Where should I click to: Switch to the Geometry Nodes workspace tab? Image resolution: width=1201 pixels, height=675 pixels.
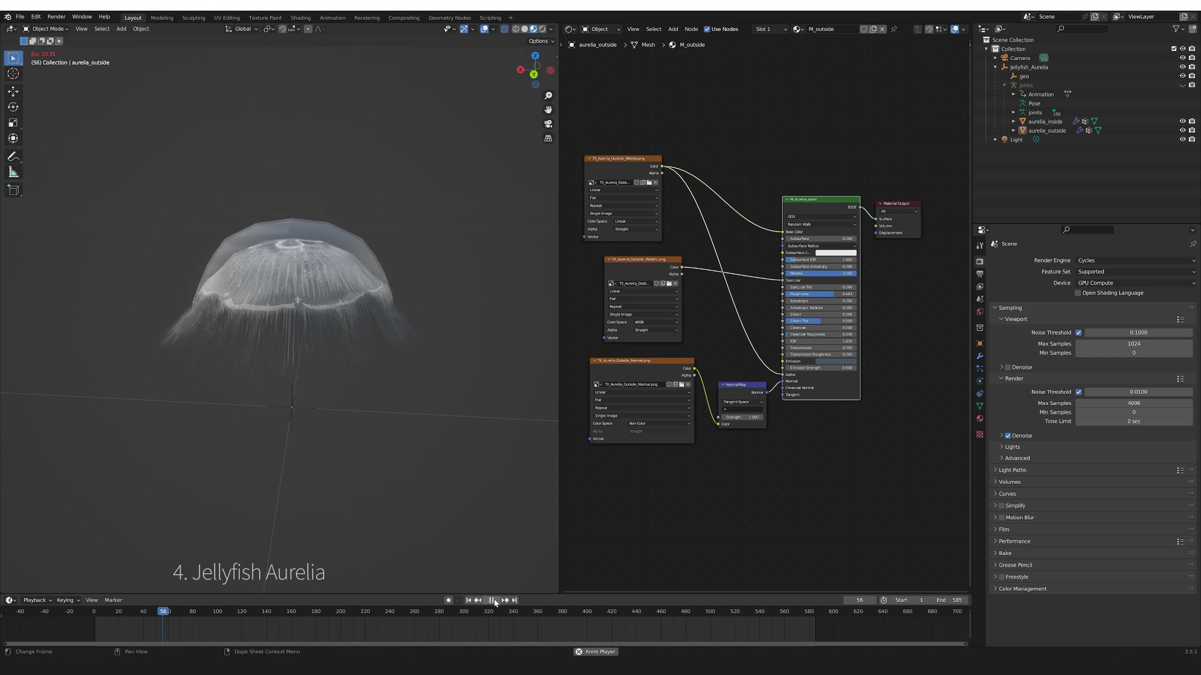click(x=449, y=18)
